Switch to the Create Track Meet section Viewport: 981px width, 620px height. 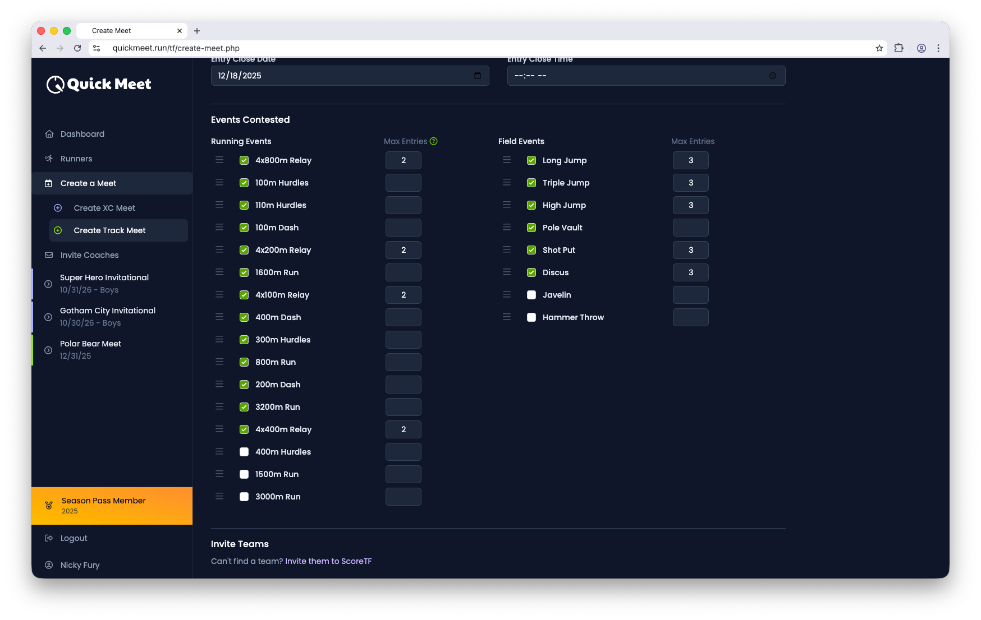point(109,230)
